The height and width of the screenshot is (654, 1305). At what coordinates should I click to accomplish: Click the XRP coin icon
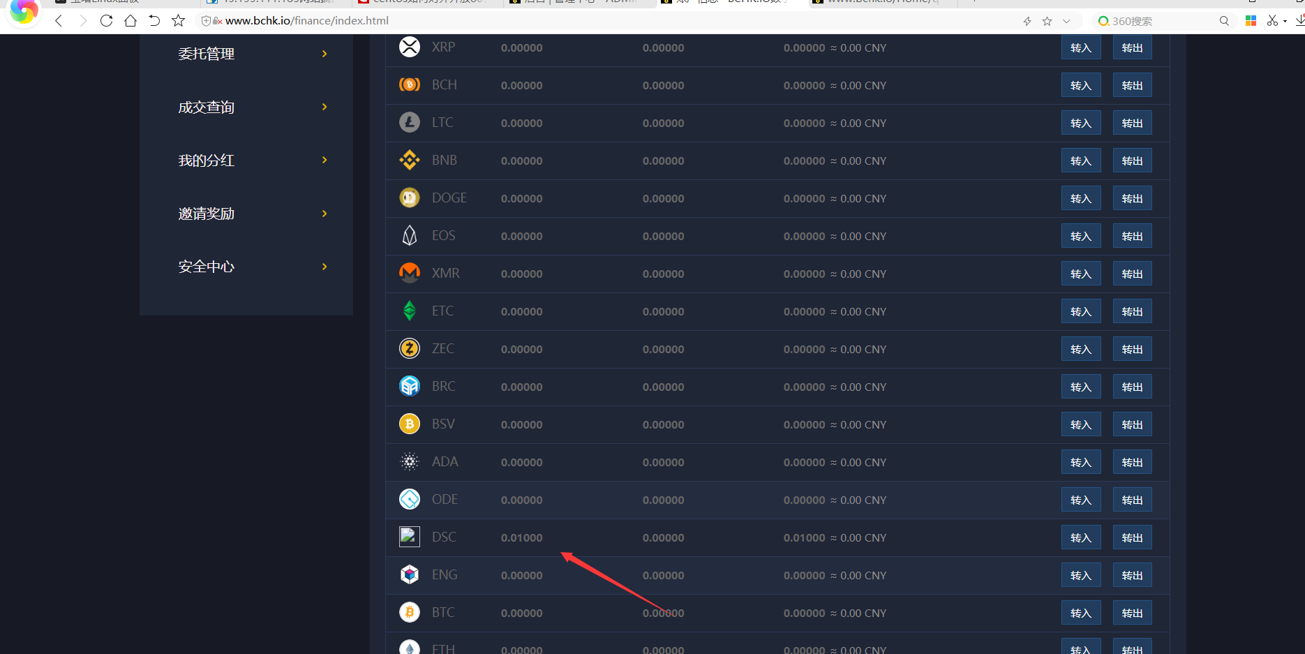pos(410,47)
